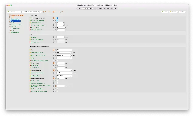Image resolution: width=194 pixels, height=117 pixels.
Task: Enable Don't support bridges checkbox
Action: [57, 89]
